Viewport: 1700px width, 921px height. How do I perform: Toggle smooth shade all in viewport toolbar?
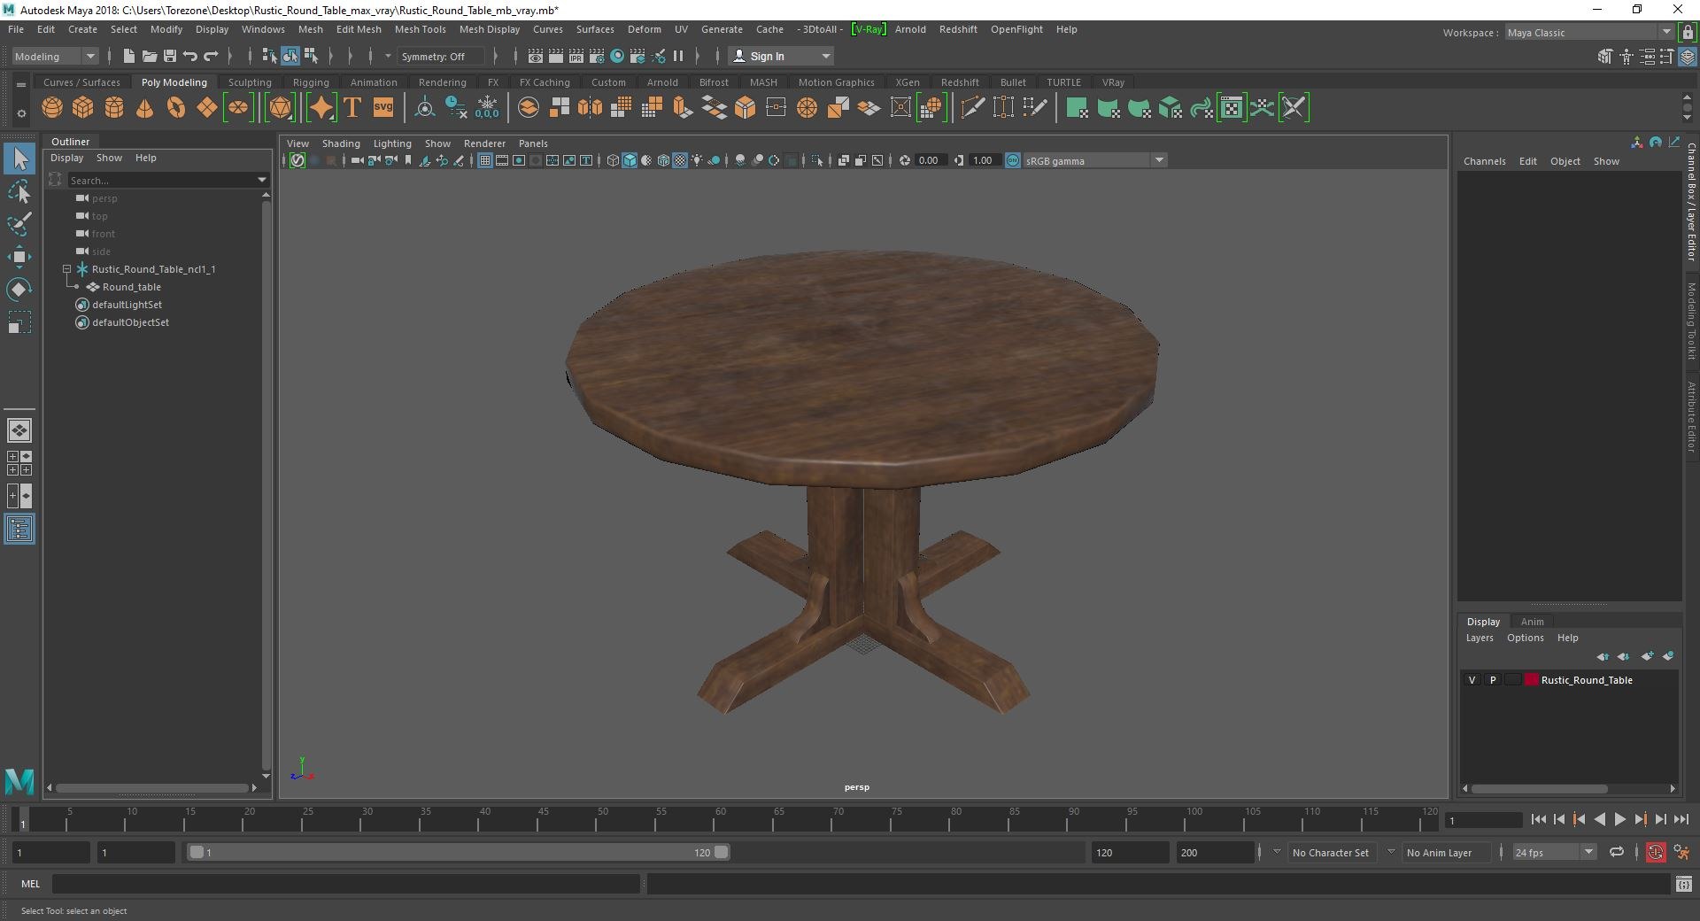coord(630,160)
